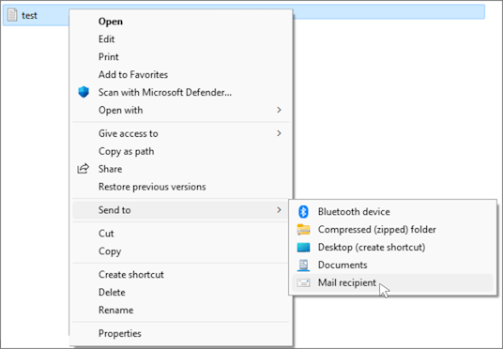
Task: Choose Copy as path
Action: [181, 151]
